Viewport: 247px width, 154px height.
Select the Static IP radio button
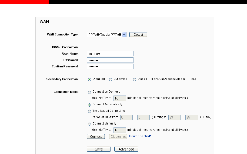135,80
